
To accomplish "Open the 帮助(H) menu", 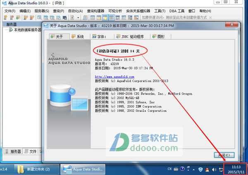I will point(205,11).
